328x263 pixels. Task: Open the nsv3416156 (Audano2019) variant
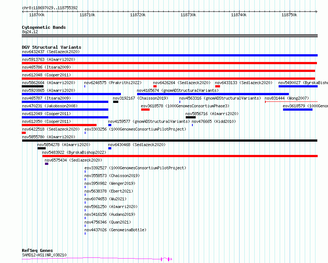point(110,214)
